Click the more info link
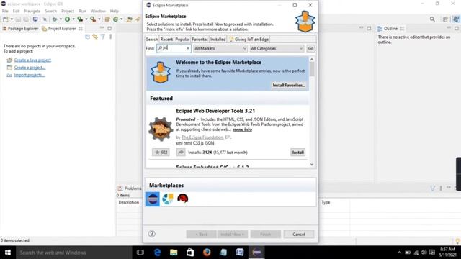 tap(243, 129)
